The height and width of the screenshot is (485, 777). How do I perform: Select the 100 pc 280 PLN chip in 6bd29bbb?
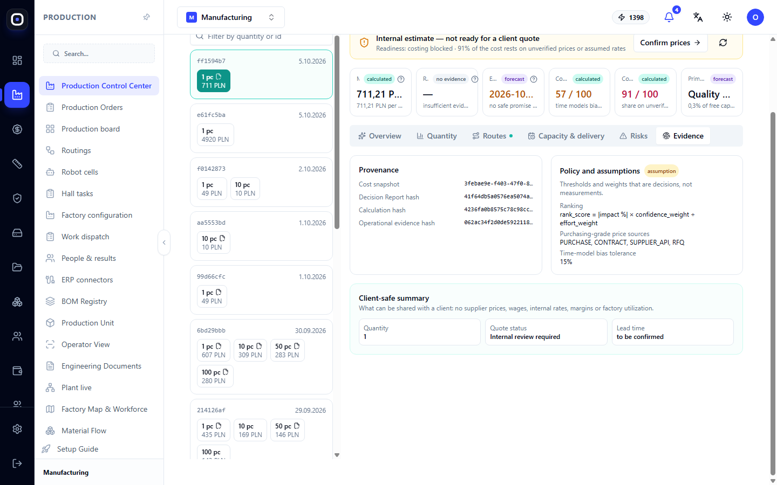(215, 376)
